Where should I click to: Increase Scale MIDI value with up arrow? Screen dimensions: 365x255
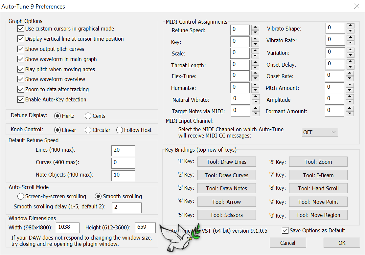click(255, 51)
